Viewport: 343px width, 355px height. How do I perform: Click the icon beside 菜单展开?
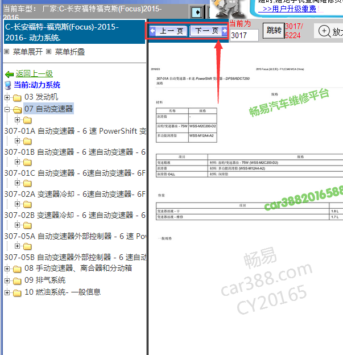coord(7,52)
